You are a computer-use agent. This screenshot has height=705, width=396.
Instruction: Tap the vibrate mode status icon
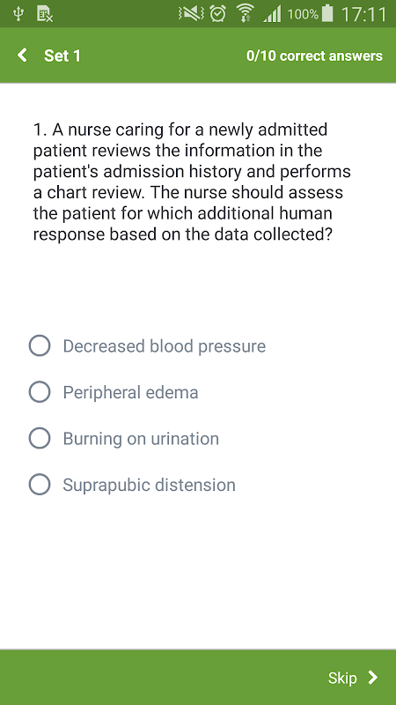(191, 14)
